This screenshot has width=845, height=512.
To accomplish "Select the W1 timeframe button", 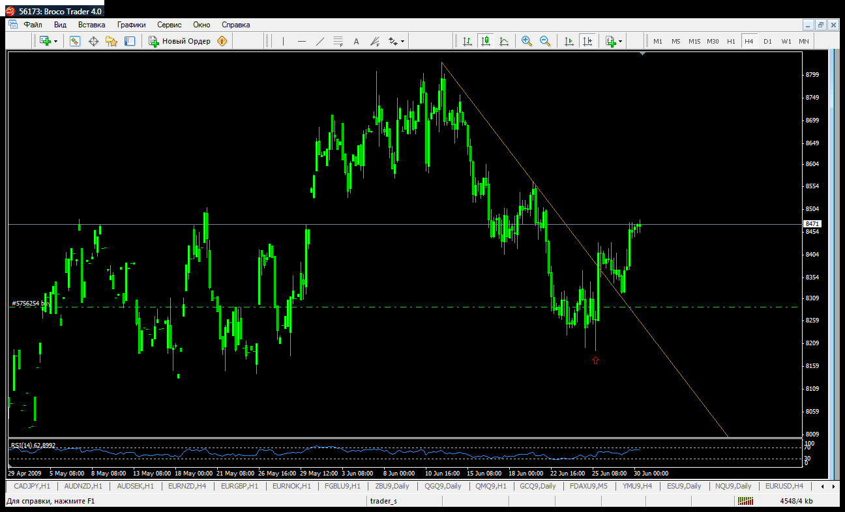I will (786, 41).
